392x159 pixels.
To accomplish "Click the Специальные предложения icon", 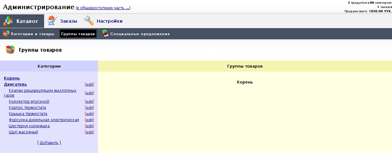I will click(x=105, y=34).
